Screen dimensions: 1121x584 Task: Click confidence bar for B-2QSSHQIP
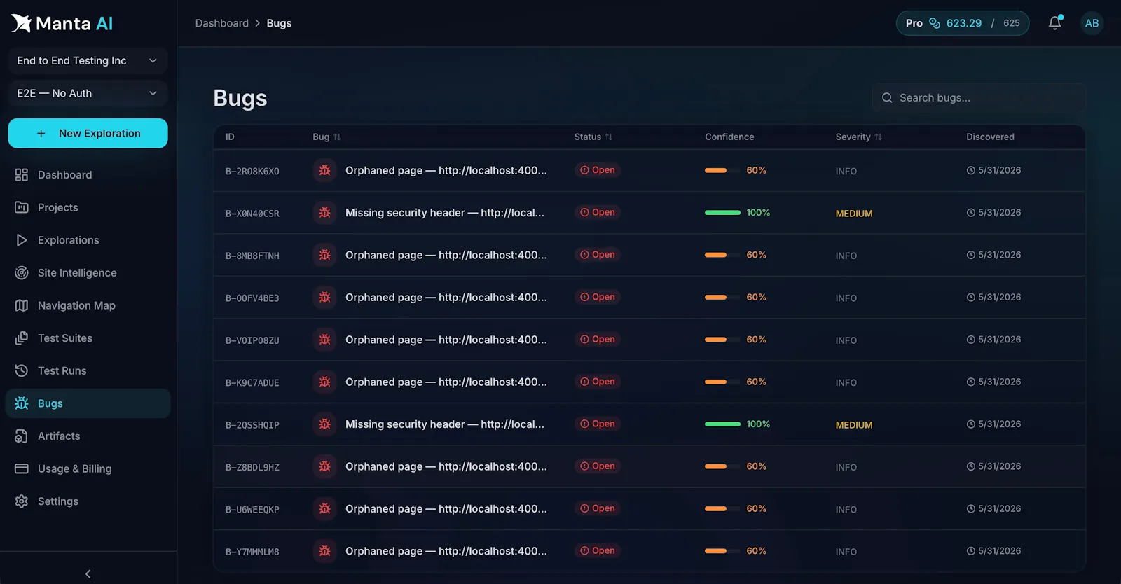tap(722, 424)
